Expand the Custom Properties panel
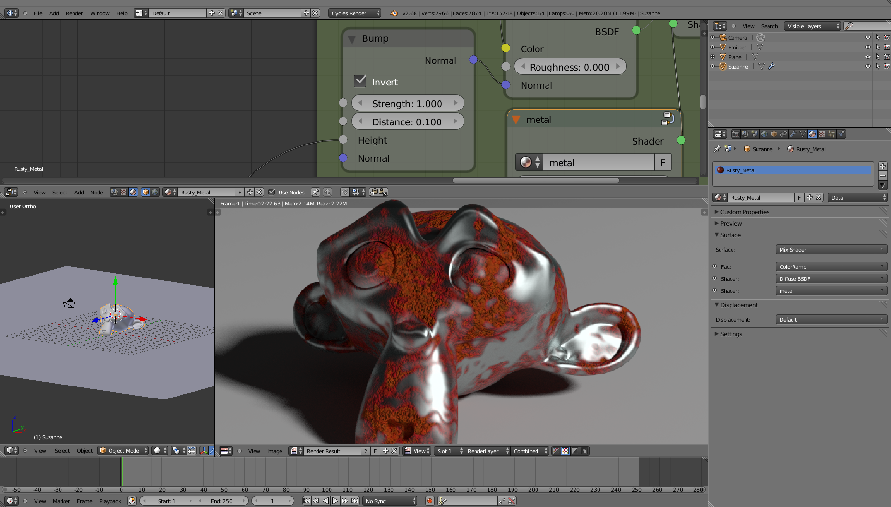Viewport: 891px width, 507px height. (745, 212)
